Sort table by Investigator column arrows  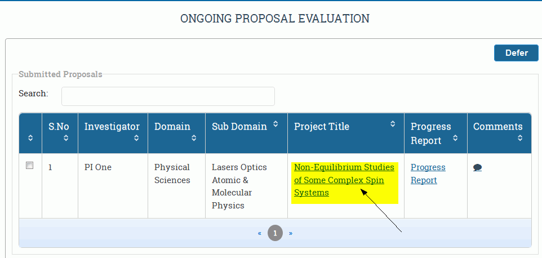pos(136,138)
